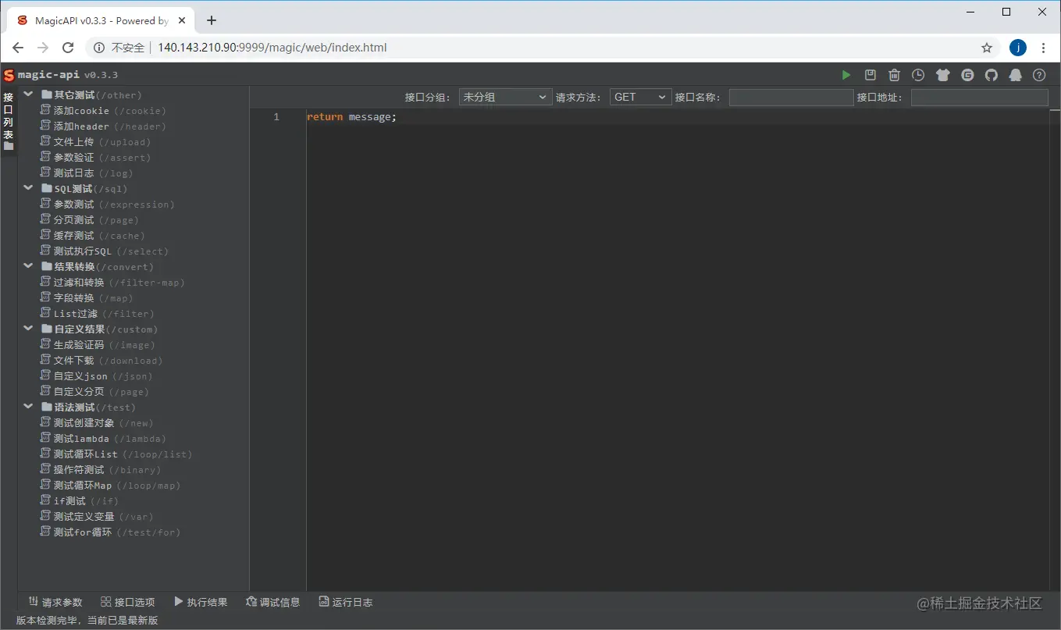Click the script icon beside 添加cookie
1061x630 pixels.
tap(45, 110)
